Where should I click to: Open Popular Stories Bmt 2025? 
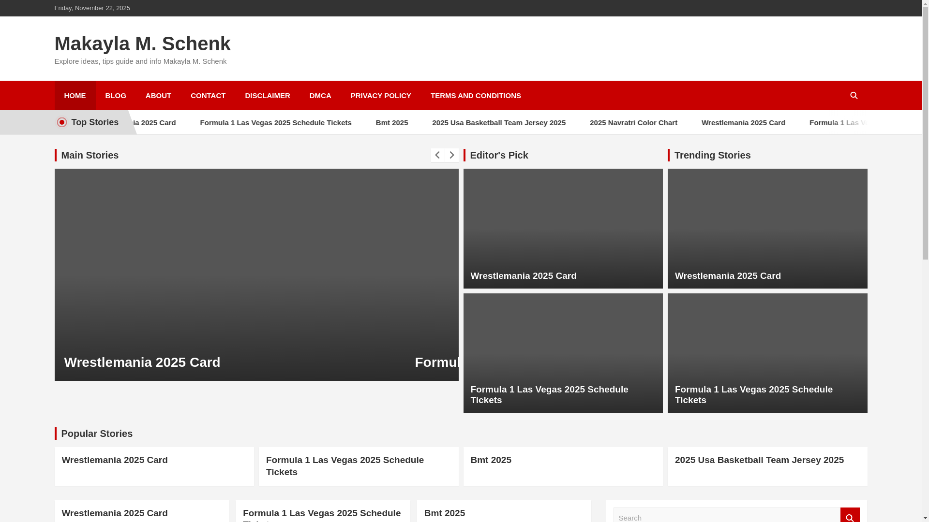point(491,460)
